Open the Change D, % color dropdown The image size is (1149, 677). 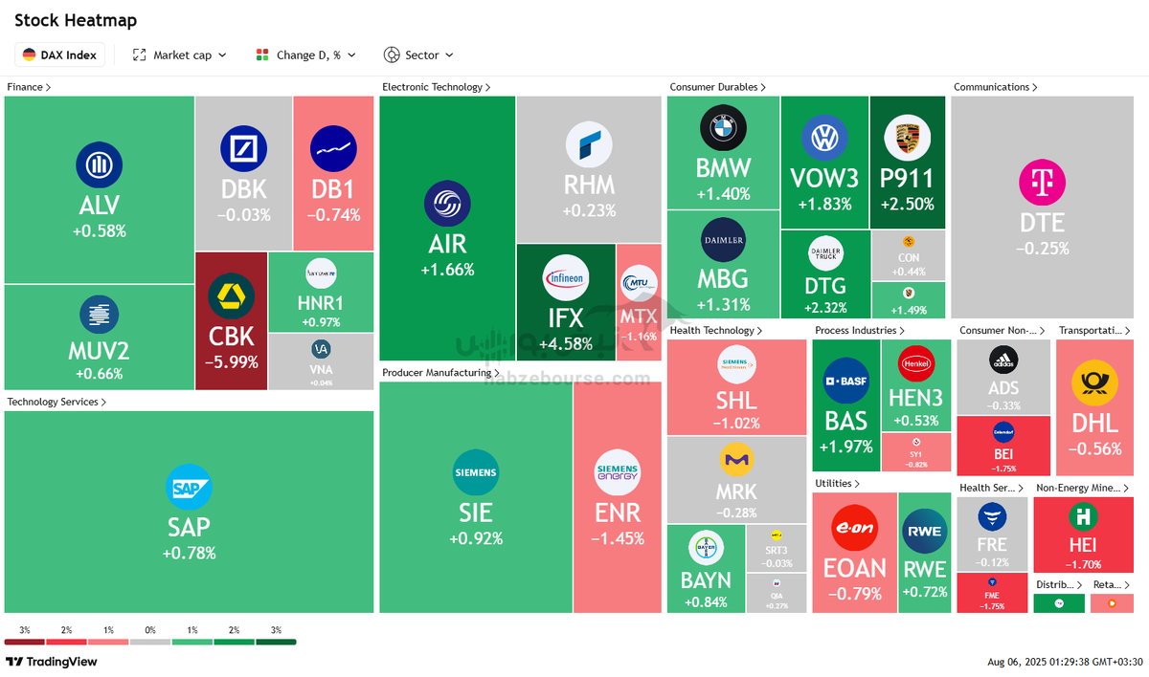coord(306,55)
